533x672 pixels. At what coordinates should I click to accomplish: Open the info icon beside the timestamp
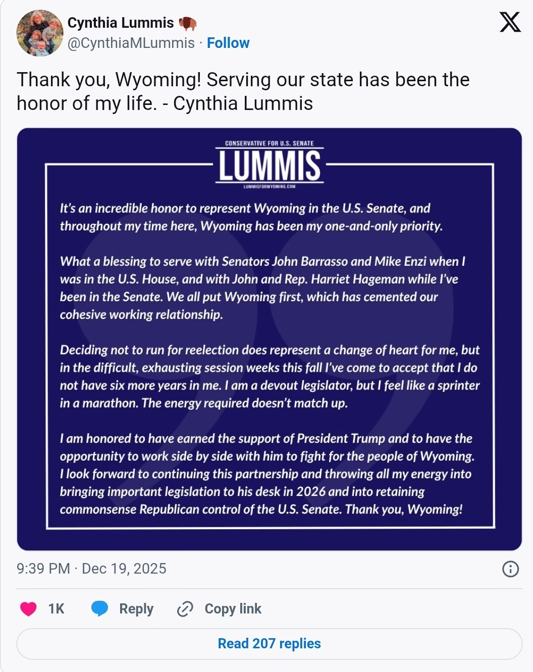point(510,569)
